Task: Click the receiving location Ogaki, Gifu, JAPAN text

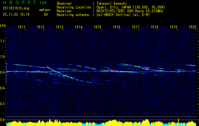Action: [x=130, y=7]
